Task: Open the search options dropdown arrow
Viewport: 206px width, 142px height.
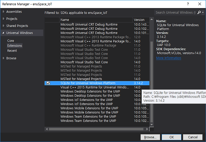Action: [203, 13]
